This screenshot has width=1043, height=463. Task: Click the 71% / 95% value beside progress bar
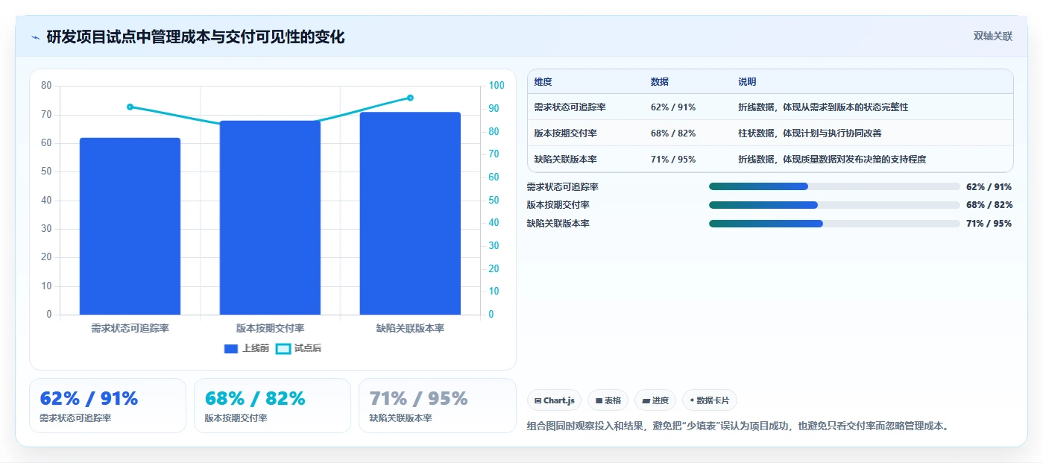point(989,224)
